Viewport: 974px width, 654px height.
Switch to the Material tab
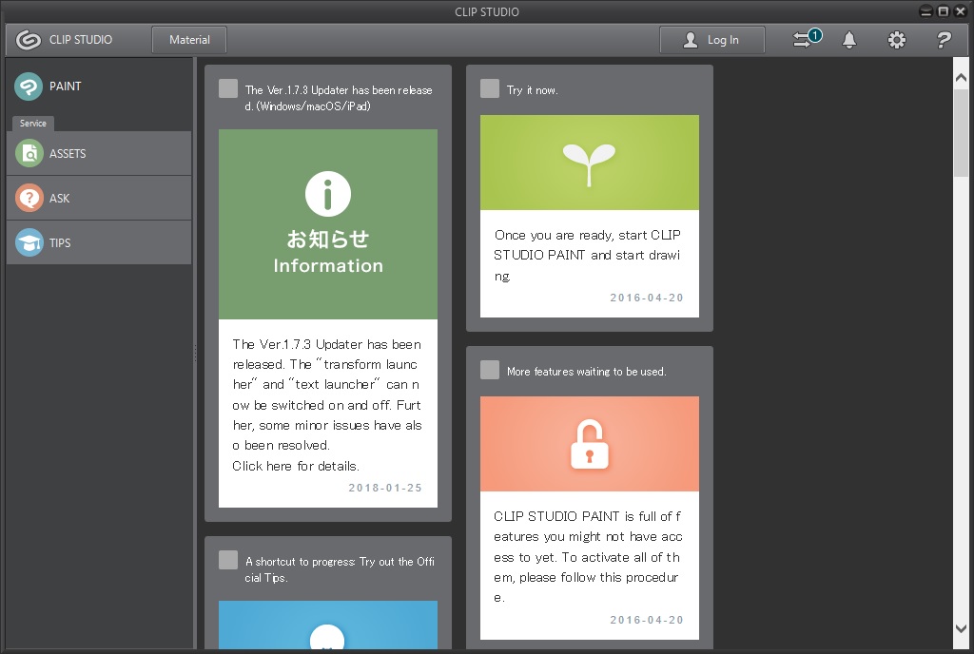click(189, 40)
